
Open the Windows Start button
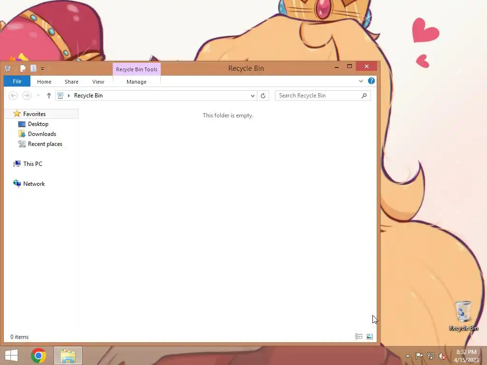[11, 355]
